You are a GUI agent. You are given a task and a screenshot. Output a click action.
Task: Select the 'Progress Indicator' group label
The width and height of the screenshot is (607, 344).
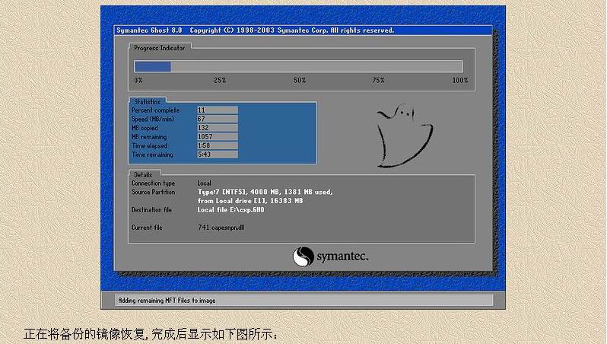(x=159, y=48)
